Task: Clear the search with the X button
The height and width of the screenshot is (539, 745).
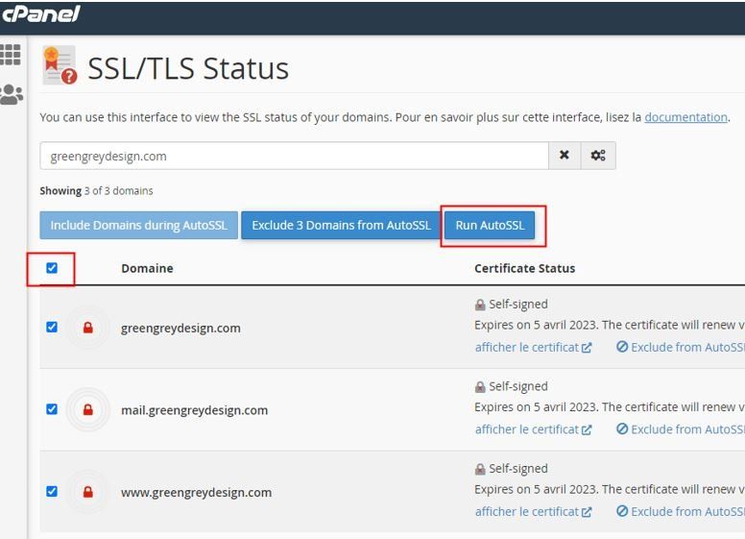Action: [564, 155]
